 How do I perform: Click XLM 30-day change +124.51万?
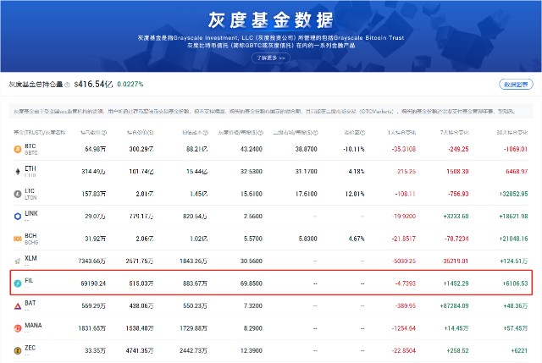click(x=514, y=261)
